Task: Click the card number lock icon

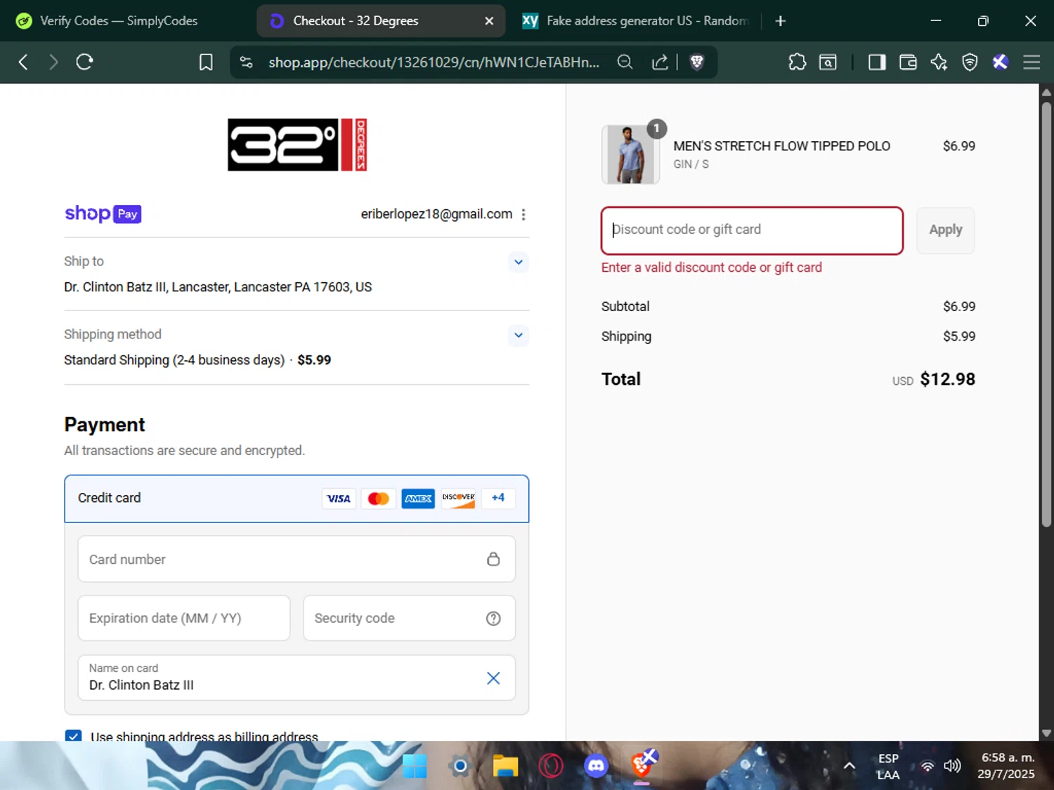Action: 493,559
